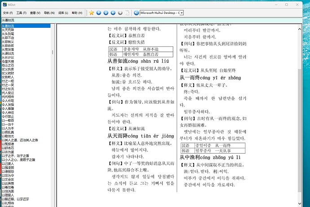Open the 工具 (T) menu
This screenshot has height=207, width=310.
[x=22, y=13]
